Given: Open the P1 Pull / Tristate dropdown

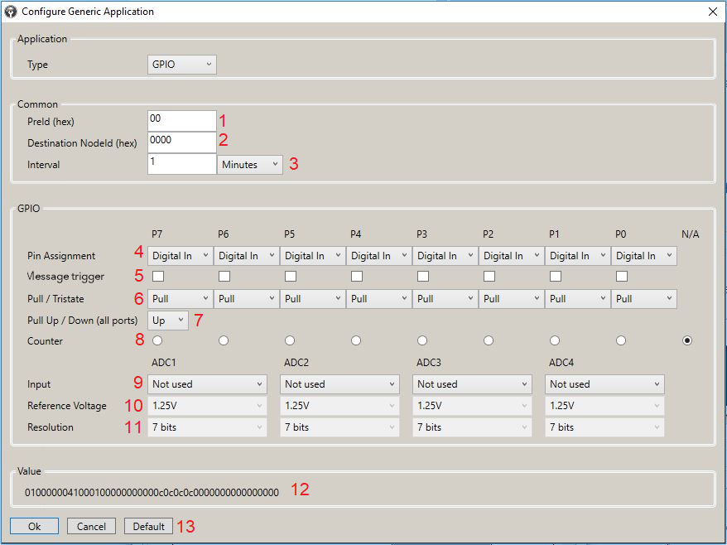Looking at the screenshot, I should pyautogui.click(x=578, y=299).
